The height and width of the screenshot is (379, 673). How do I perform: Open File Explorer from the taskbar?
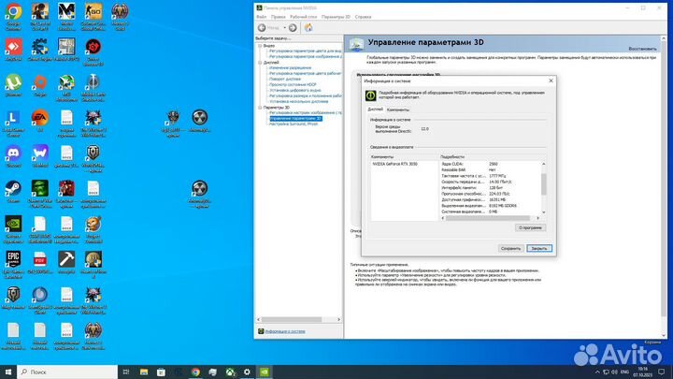[144, 372]
